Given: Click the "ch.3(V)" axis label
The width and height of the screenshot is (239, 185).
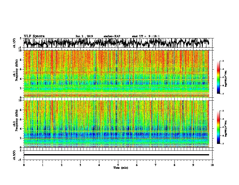Looking at the screenshot, I should pos(14,155).
